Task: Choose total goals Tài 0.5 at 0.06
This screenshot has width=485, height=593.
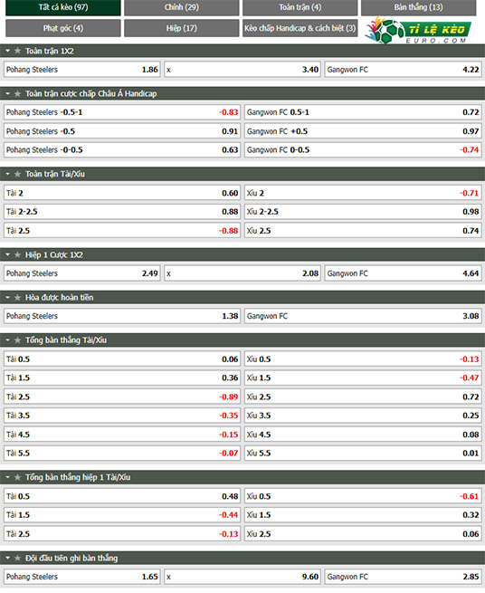Action: coord(122,359)
